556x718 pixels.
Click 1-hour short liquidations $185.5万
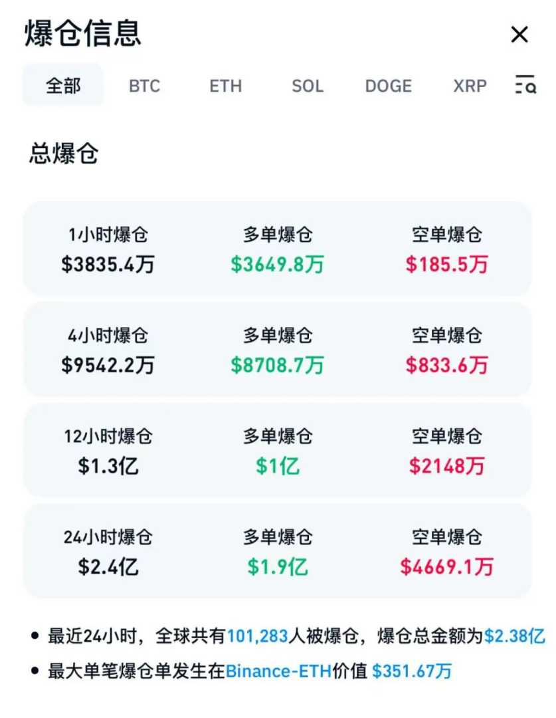pos(446,265)
